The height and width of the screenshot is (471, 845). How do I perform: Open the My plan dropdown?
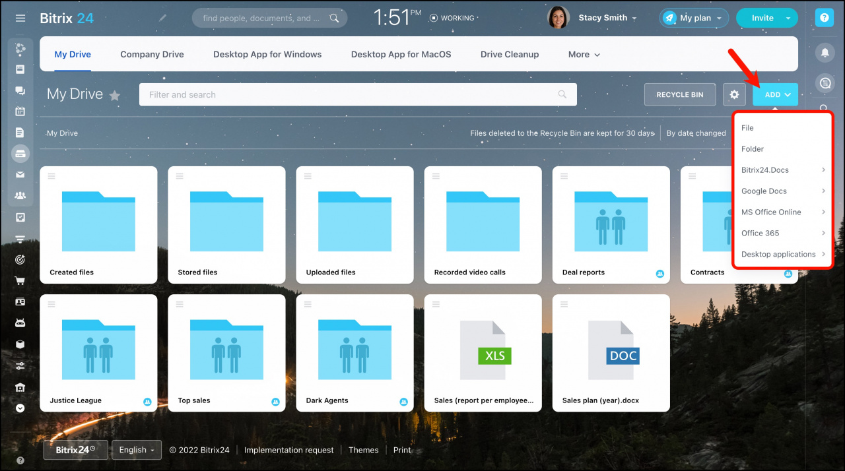694,18
